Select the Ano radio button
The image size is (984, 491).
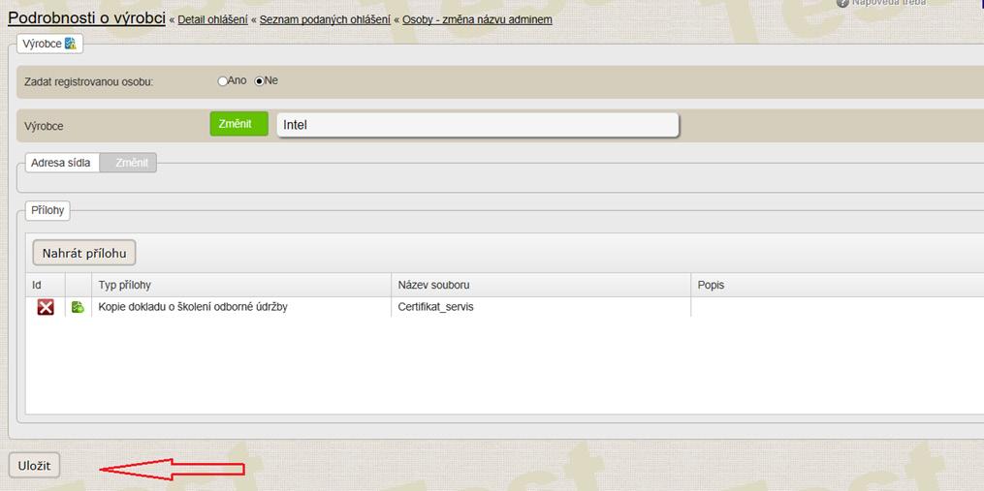[x=222, y=81]
